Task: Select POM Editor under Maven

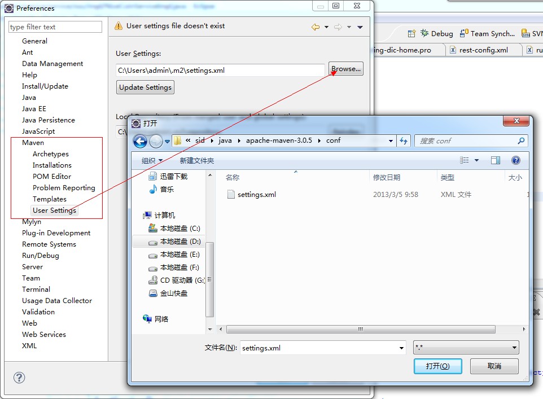Action: pyautogui.click(x=51, y=176)
